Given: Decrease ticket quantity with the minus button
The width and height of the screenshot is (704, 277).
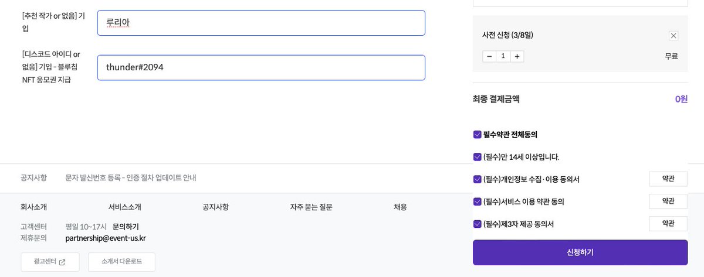Looking at the screenshot, I should [x=489, y=56].
